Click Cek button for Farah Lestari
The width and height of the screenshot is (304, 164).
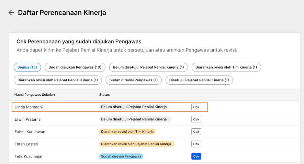pos(196,144)
